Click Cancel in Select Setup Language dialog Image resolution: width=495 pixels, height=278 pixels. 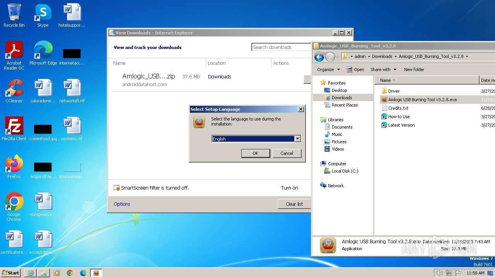(x=287, y=153)
